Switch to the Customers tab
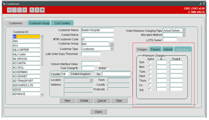The image size is (209, 120). click(16, 23)
